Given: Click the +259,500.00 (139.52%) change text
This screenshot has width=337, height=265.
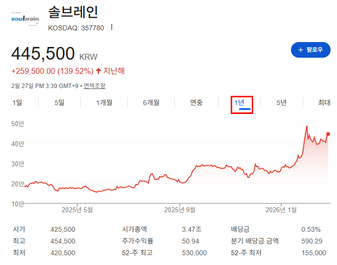Looking at the screenshot, I should click(x=52, y=71).
